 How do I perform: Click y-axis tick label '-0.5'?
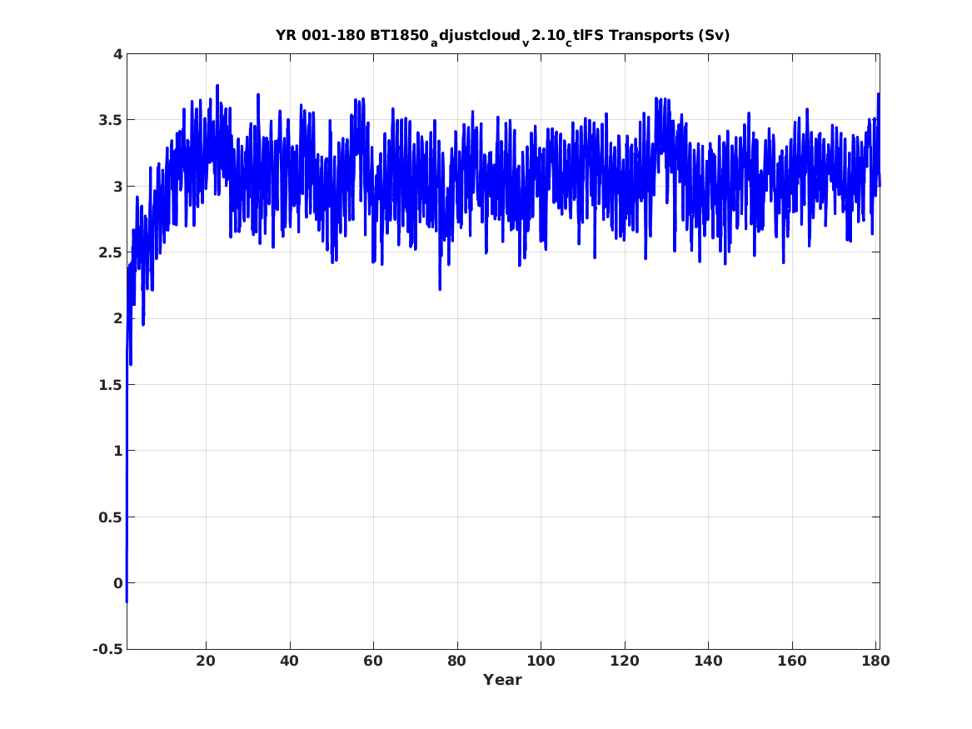pos(108,649)
